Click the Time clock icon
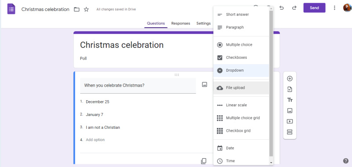This screenshot has width=352, height=167. point(220,161)
